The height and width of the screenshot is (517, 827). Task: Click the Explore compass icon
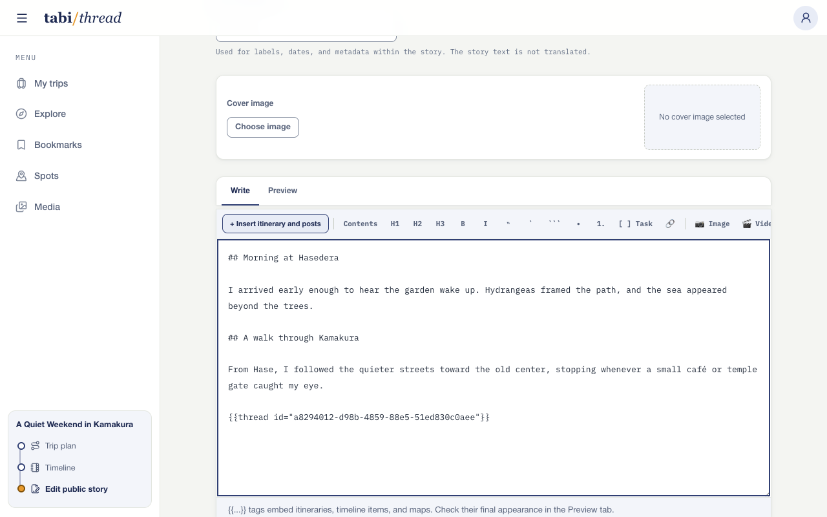pyautogui.click(x=21, y=114)
